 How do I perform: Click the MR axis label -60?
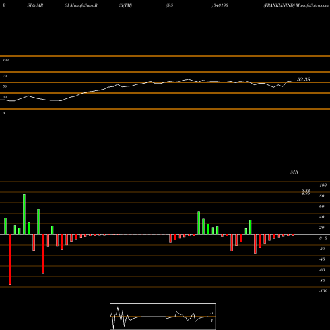pos(322,270)
